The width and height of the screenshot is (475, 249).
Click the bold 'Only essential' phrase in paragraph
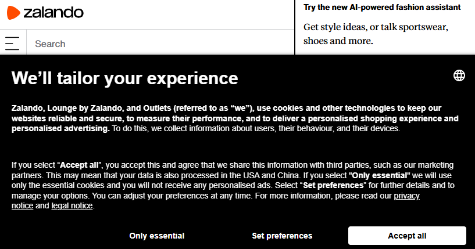[x=380, y=175]
